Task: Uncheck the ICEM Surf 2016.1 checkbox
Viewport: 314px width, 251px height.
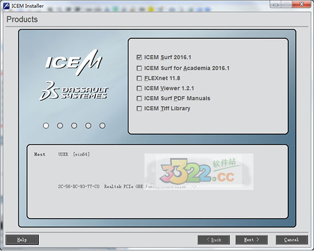Action: pos(139,58)
